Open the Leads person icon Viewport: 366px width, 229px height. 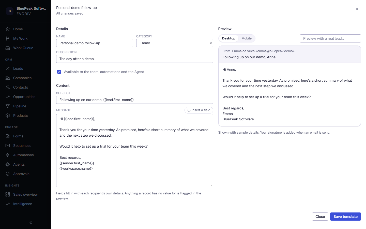[8, 68]
